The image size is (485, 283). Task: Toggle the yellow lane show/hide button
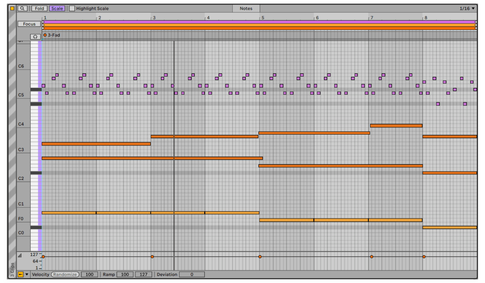click(x=20, y=274)
